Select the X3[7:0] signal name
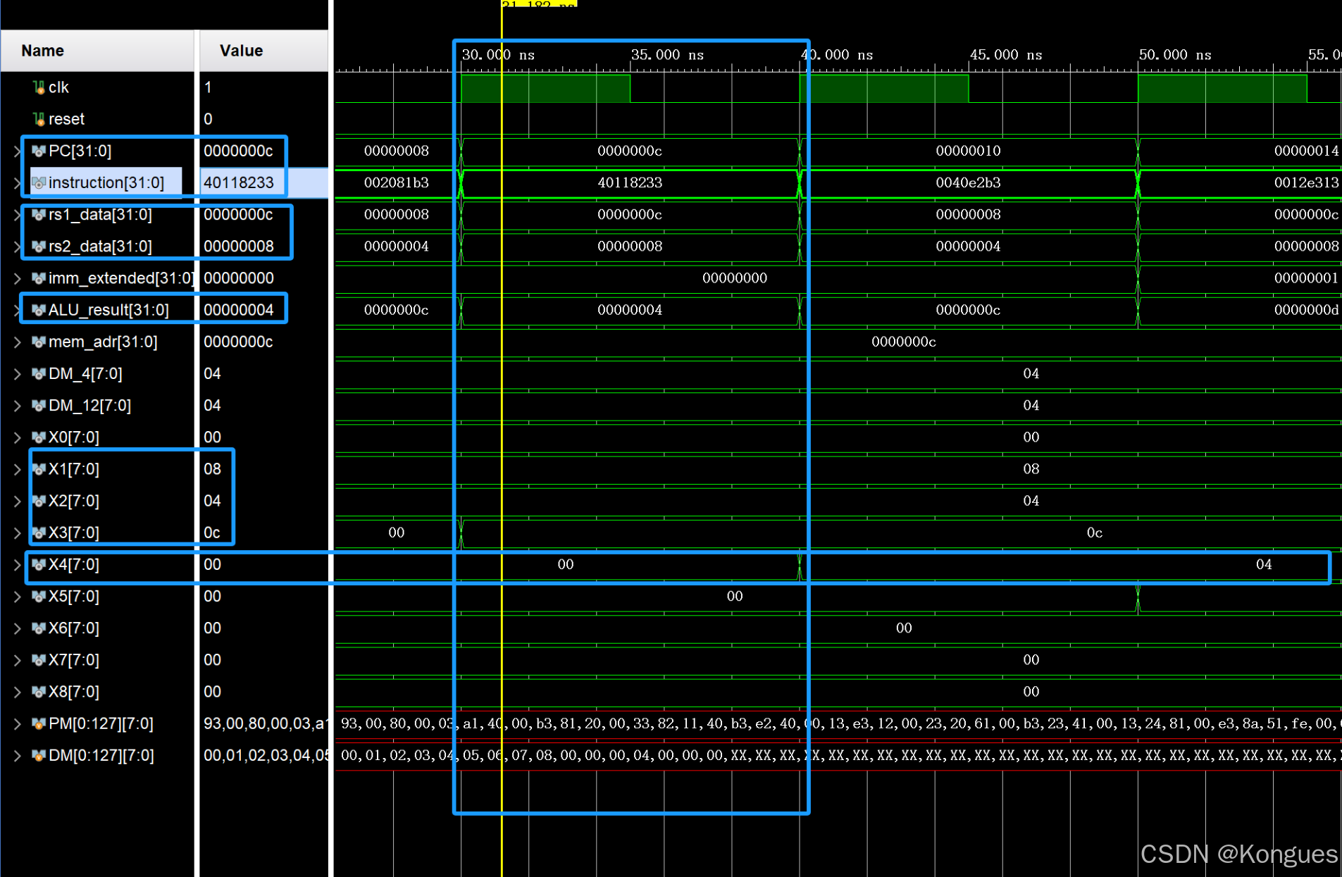Screen dimensions: 1342x877 73,533
